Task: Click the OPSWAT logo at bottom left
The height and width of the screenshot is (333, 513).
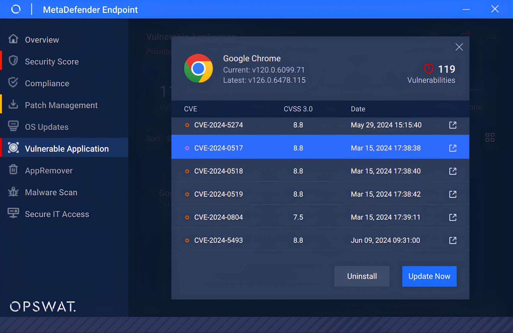Action: [x=43, y=306]
